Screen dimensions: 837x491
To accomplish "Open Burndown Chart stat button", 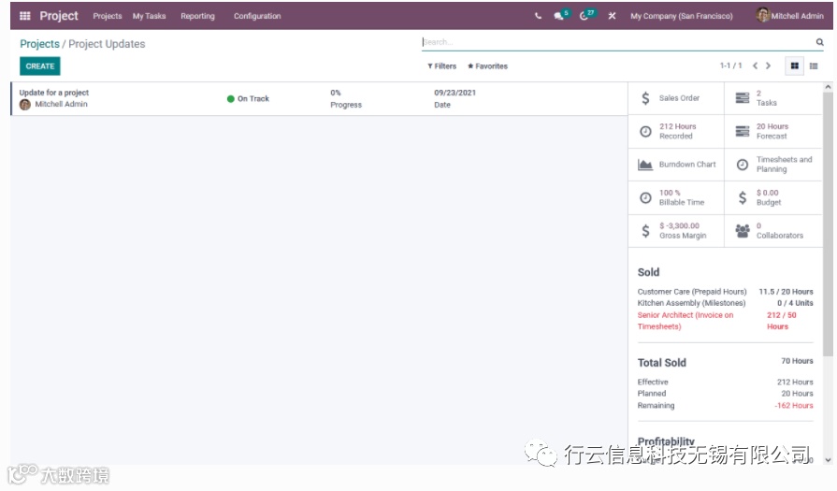I will [x=676, y=165].
